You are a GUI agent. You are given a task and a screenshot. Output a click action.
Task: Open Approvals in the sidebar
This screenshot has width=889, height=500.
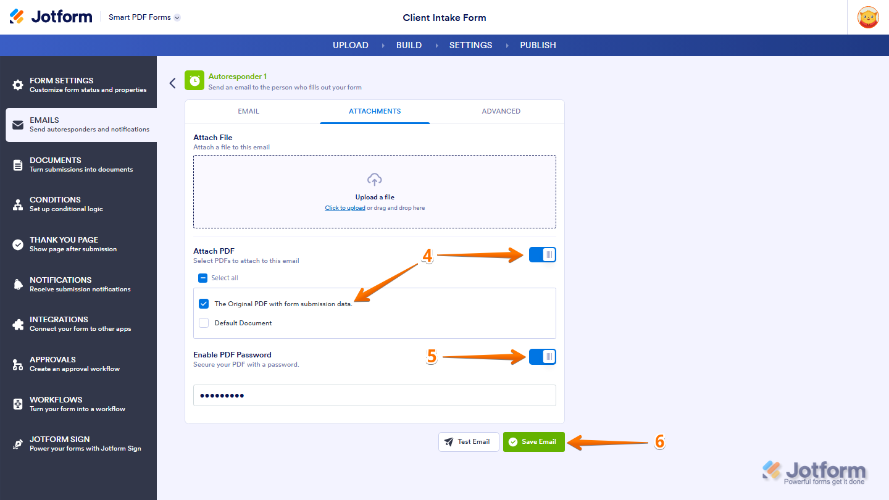point(78,364)
